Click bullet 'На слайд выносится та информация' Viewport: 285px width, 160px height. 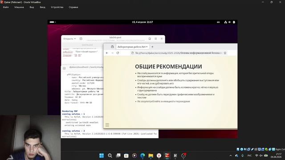[x=175, y=75]
